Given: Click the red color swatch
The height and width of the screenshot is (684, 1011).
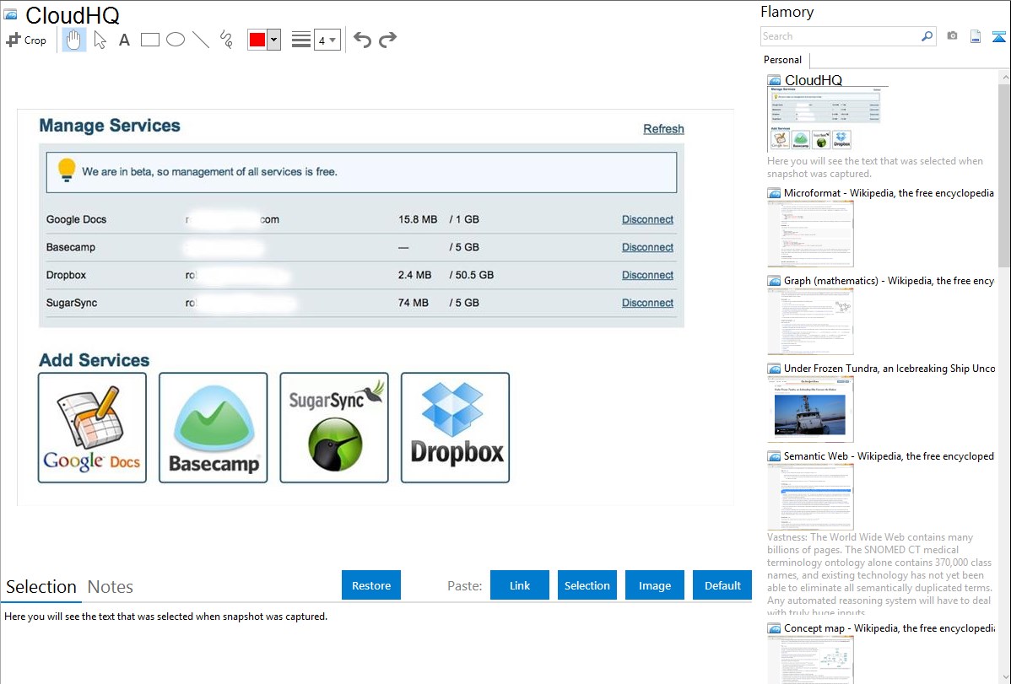Looking at the screenshot, I should 257,40.
